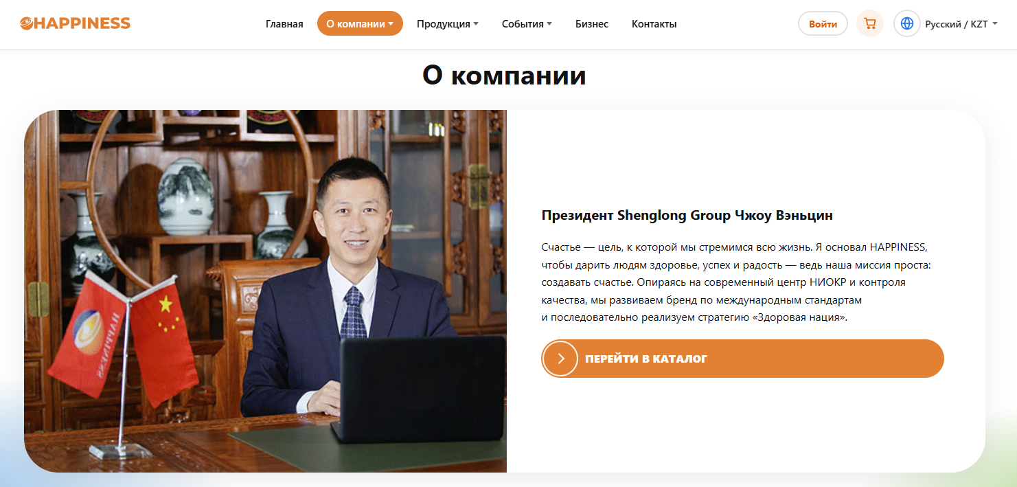1017x487 pixels.
Task: Navigate to Бизнес page
Action: 592,24
